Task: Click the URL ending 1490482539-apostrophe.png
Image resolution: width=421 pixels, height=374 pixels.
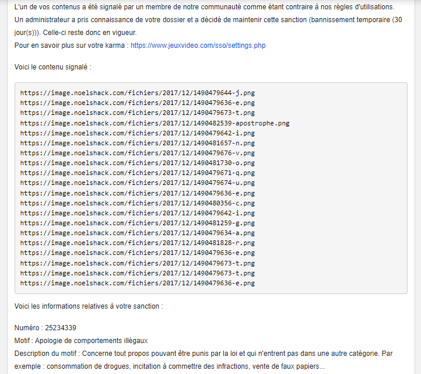Action: 155,123
